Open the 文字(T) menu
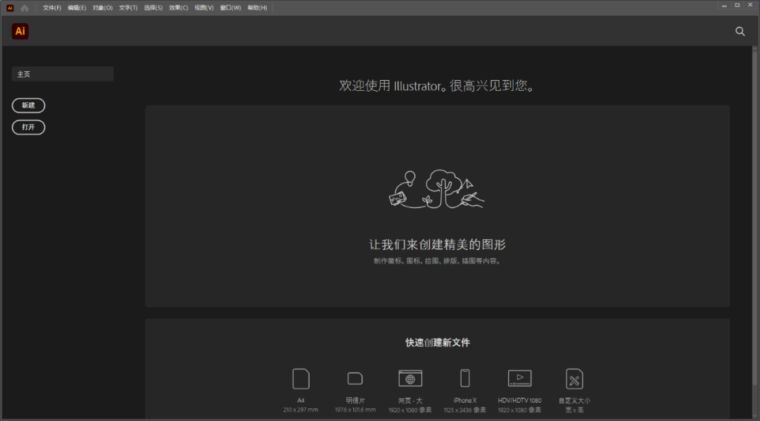 click(x=128, y=8)
